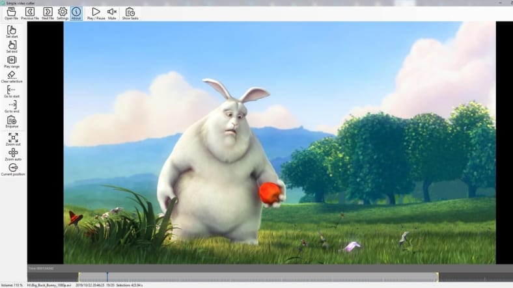Open the Show tasks window
This screenshot has width=513, height=288.
click(x=130, y=14)
